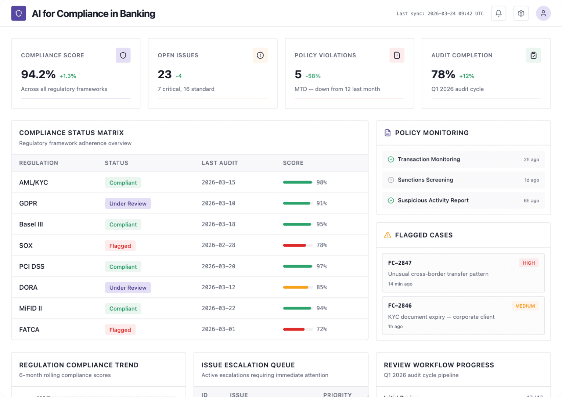This screenshot has height=397, width=562.
Task: Click the Policy Monitoring document icon
Action: click(388, 133)
